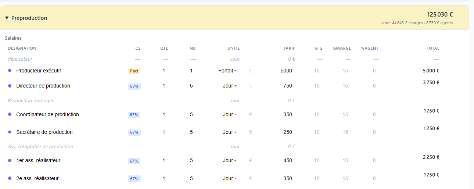Image resolution: width=474 pixels, height=189 pixels.
Task: Open the Forfait unit dropdown
Action: click(x=228, y=71)
